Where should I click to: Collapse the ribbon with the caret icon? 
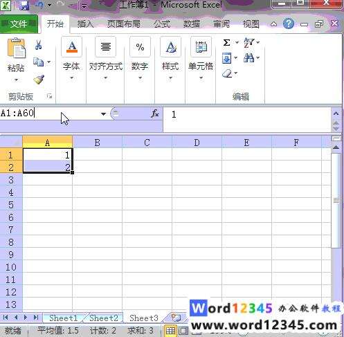[273, 24]
